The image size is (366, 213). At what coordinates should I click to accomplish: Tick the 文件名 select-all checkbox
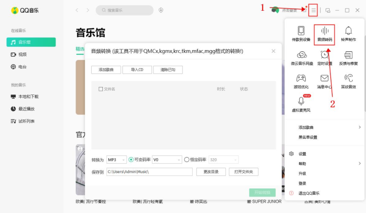tap(101, 89)
